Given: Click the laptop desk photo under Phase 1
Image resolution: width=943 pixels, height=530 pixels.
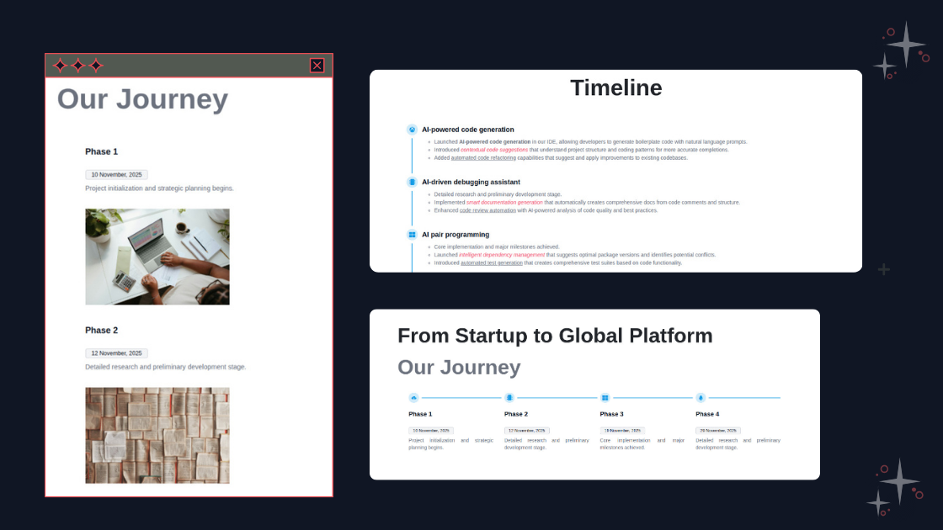Looking at the screenshot, I should [x=157, y=257].
